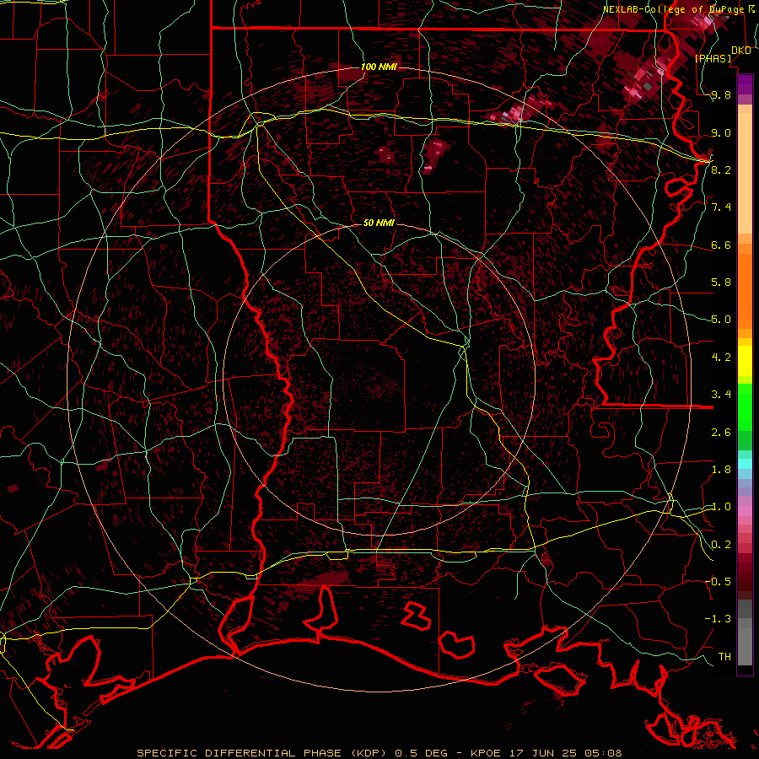759x759 pixels.
Task: Click the 50 NMI range ring label
Action: (379, 223)
